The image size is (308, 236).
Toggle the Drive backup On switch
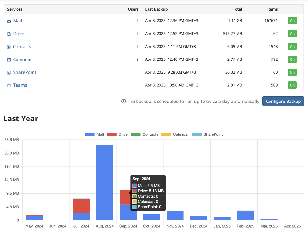(292, 33)
